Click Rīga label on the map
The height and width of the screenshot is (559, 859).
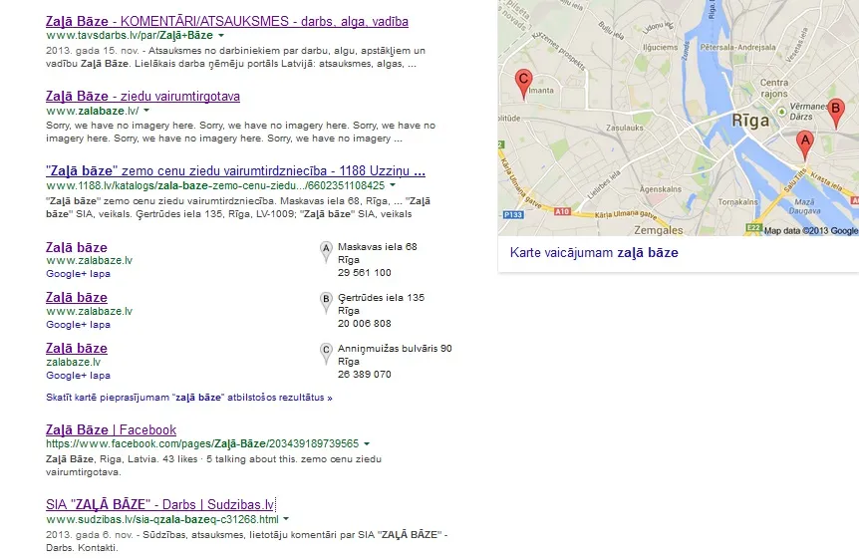coord(750,122)
